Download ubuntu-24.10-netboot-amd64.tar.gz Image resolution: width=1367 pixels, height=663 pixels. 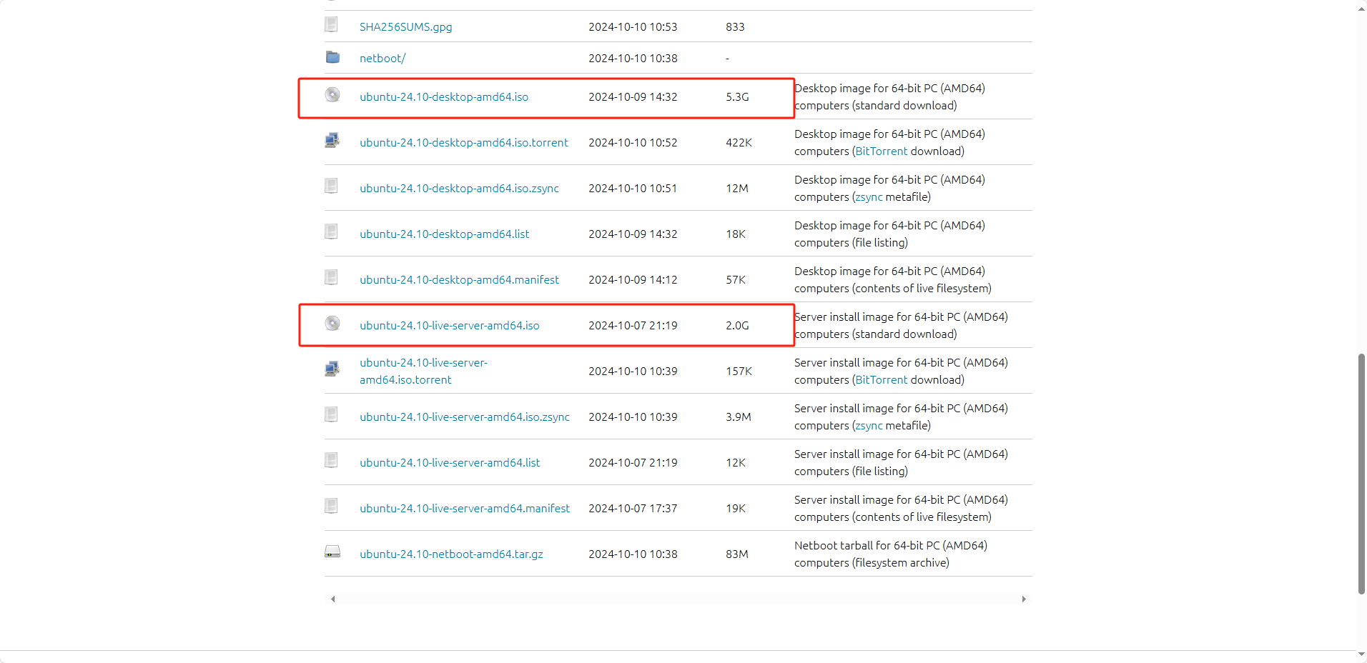pyautogui.click(x=451, y=554)
